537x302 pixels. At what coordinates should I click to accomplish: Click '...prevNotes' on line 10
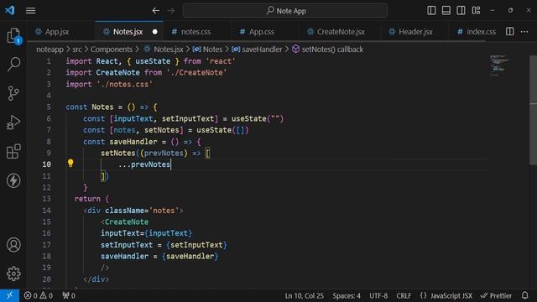[x=144, y=164]
